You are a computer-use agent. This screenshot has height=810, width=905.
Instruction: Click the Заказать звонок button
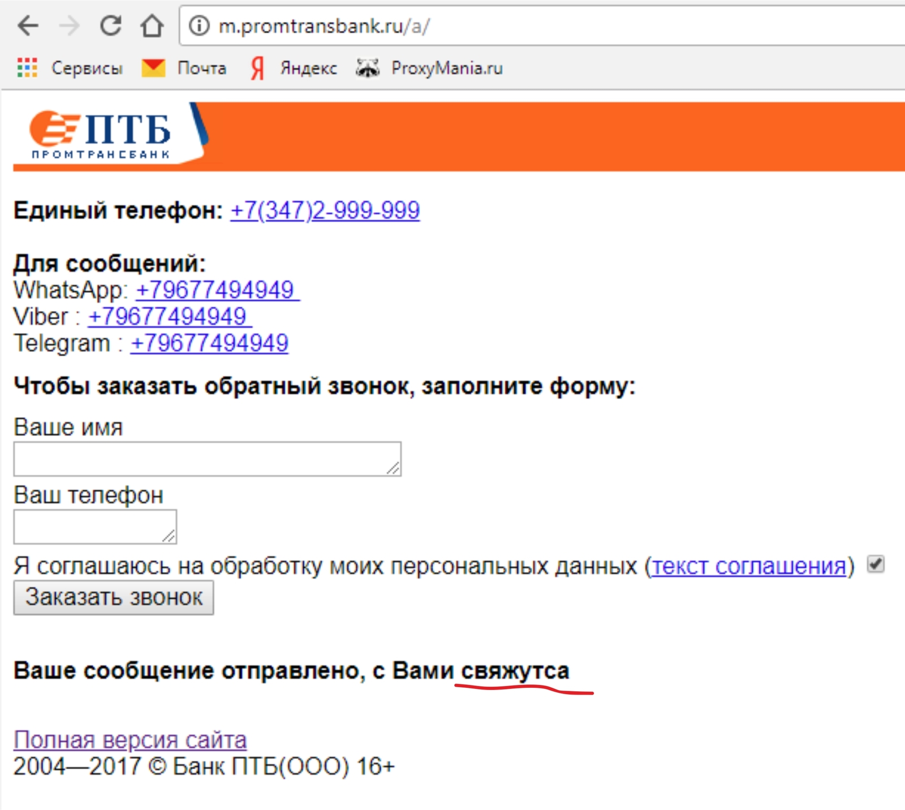coord(114,597)
